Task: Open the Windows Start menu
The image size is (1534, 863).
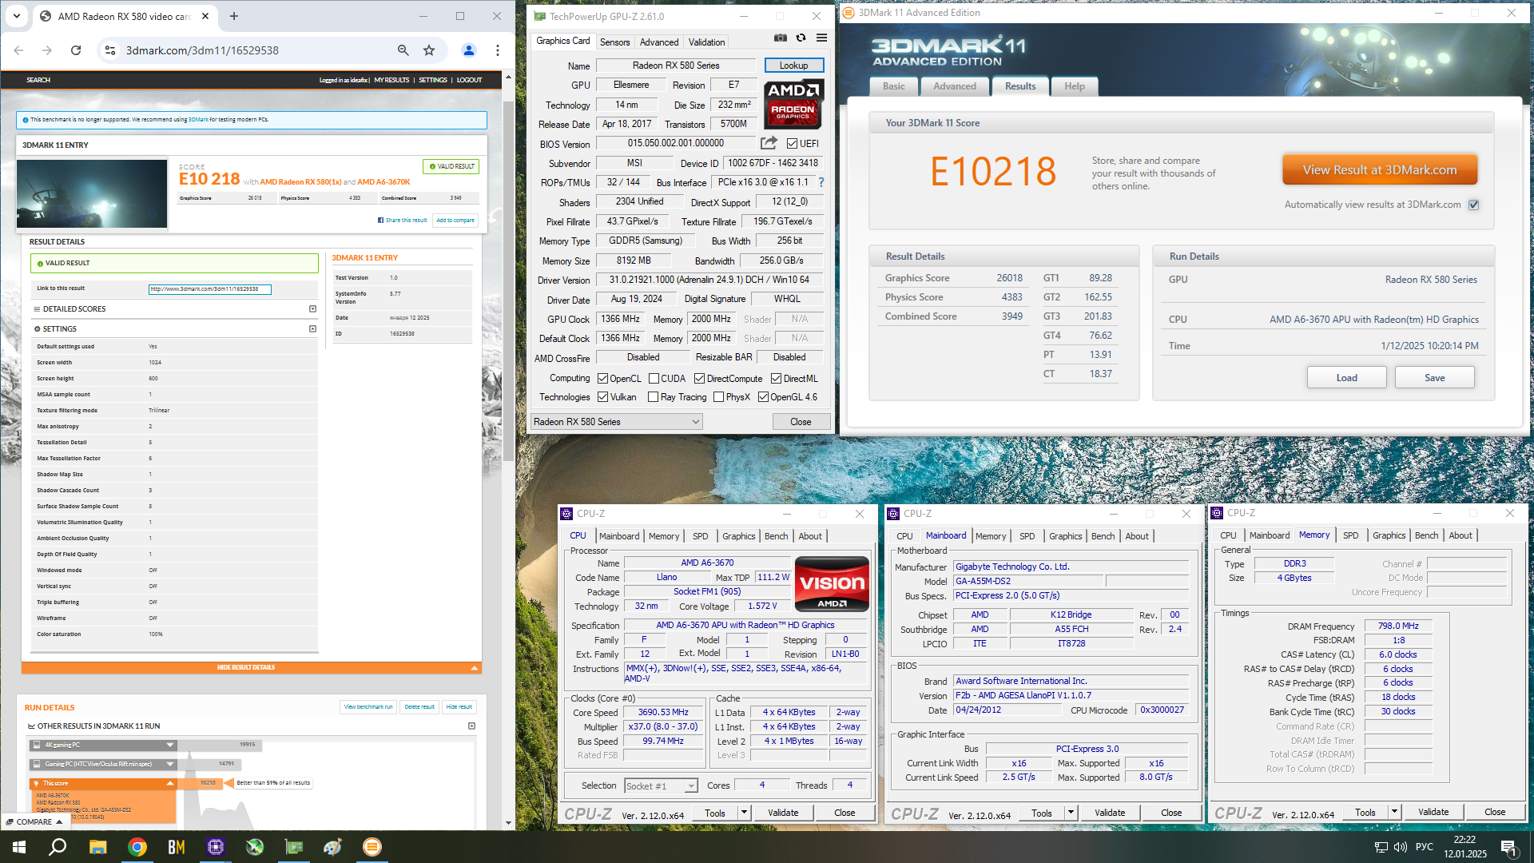Action: pos(19,847)
